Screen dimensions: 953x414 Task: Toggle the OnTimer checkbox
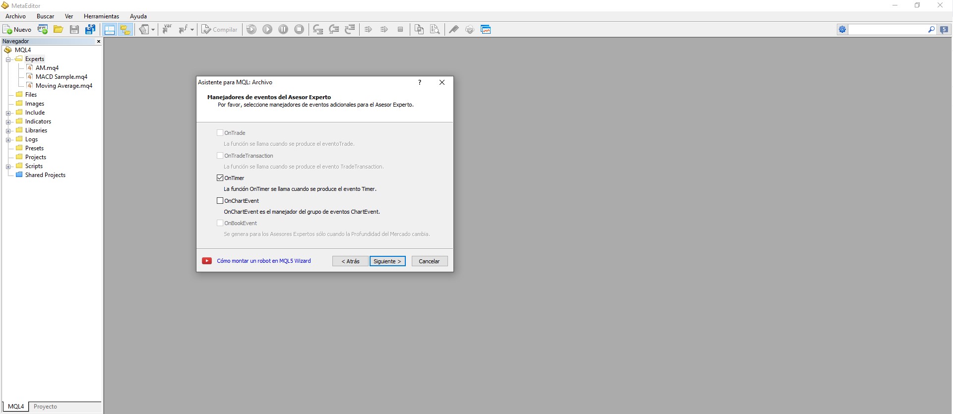click(220, 178)
